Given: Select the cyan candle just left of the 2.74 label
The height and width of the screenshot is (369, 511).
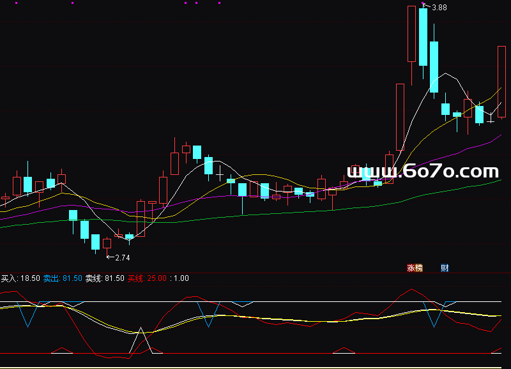Looking at the screenshot, I should [x=95, y=241].
